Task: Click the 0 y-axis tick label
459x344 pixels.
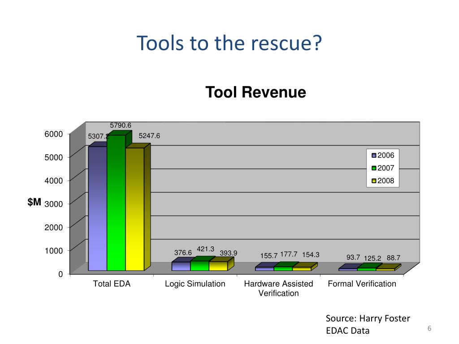Action: click(x=61, y=274)
